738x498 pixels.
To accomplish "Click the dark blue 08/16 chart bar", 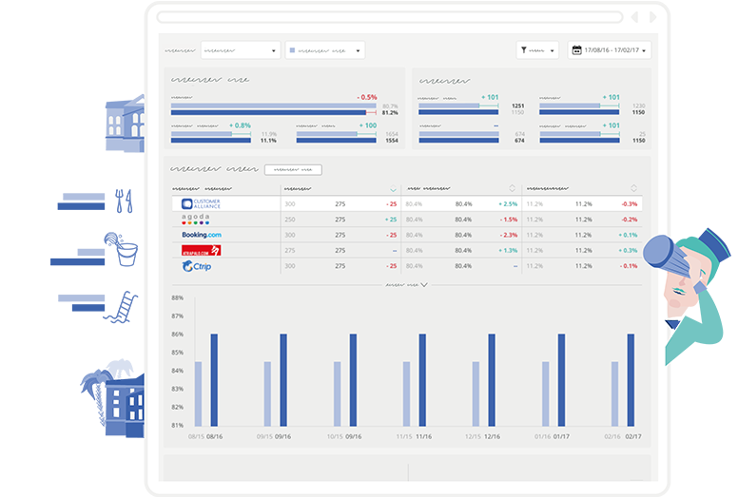I will tap(214, 380).
